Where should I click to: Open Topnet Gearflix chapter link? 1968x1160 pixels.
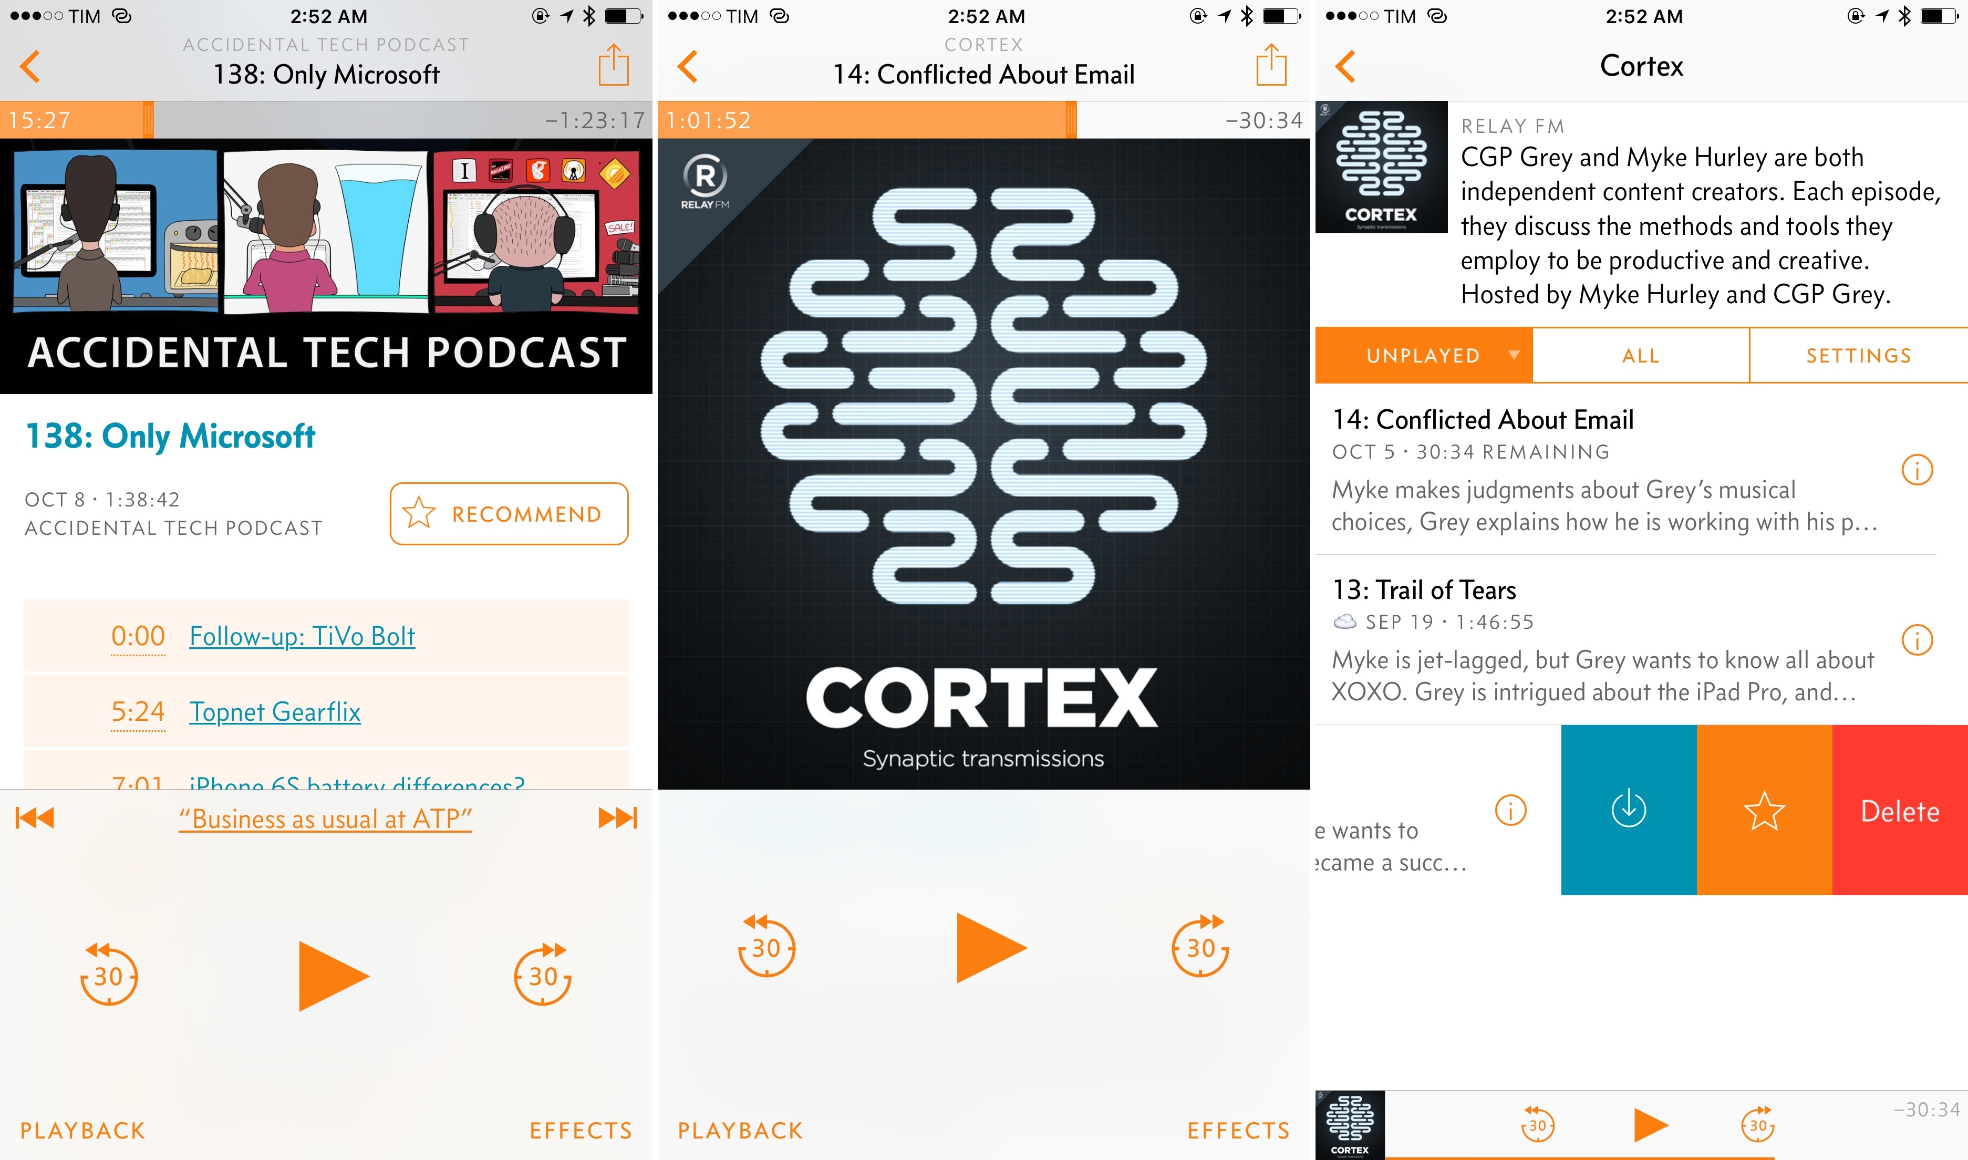click(x=274, y=711)
